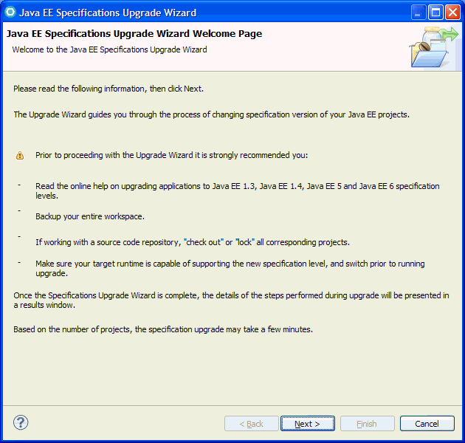Close the wizard window
This screenshot has height=443, width=465.
pyautogui.click(x=452, y=13)
